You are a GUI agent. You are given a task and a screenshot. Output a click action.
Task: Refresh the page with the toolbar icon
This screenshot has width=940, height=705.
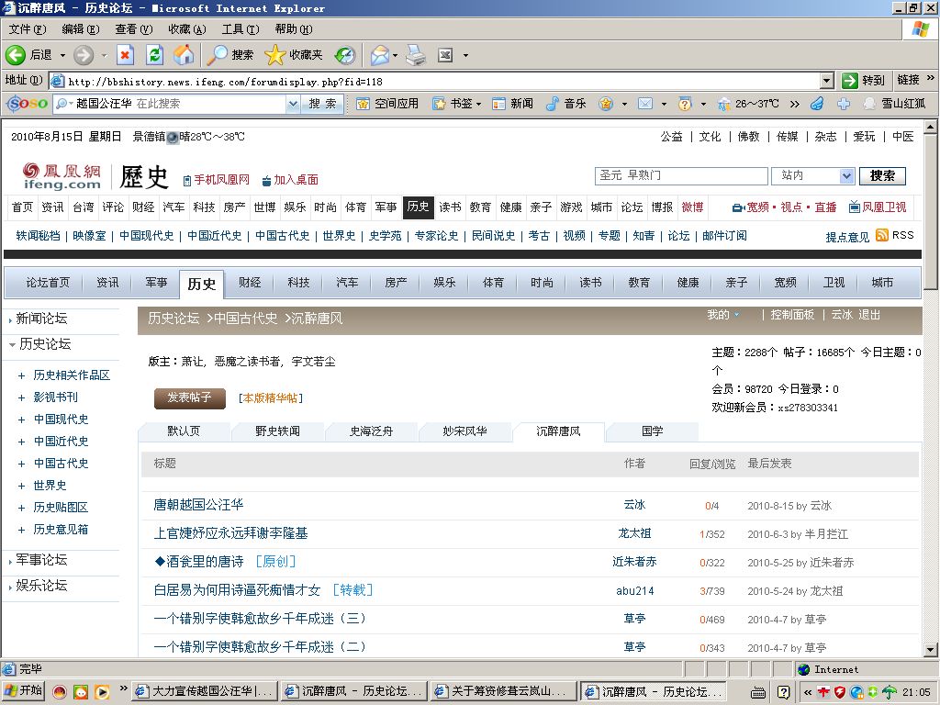coord(154,55)
